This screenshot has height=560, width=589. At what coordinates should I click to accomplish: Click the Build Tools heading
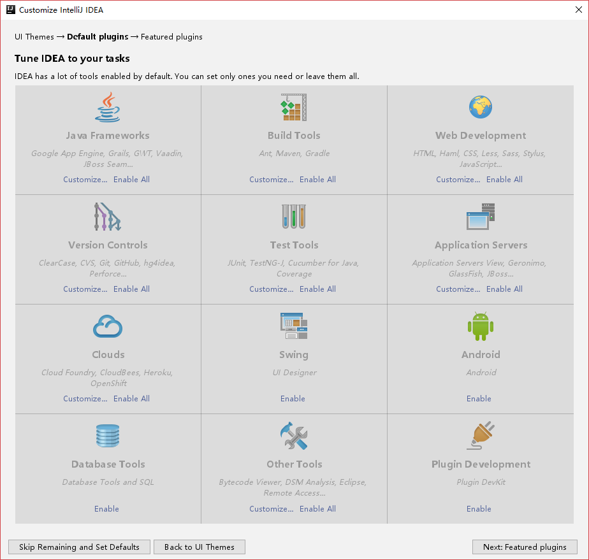click(x=294, y=136)
